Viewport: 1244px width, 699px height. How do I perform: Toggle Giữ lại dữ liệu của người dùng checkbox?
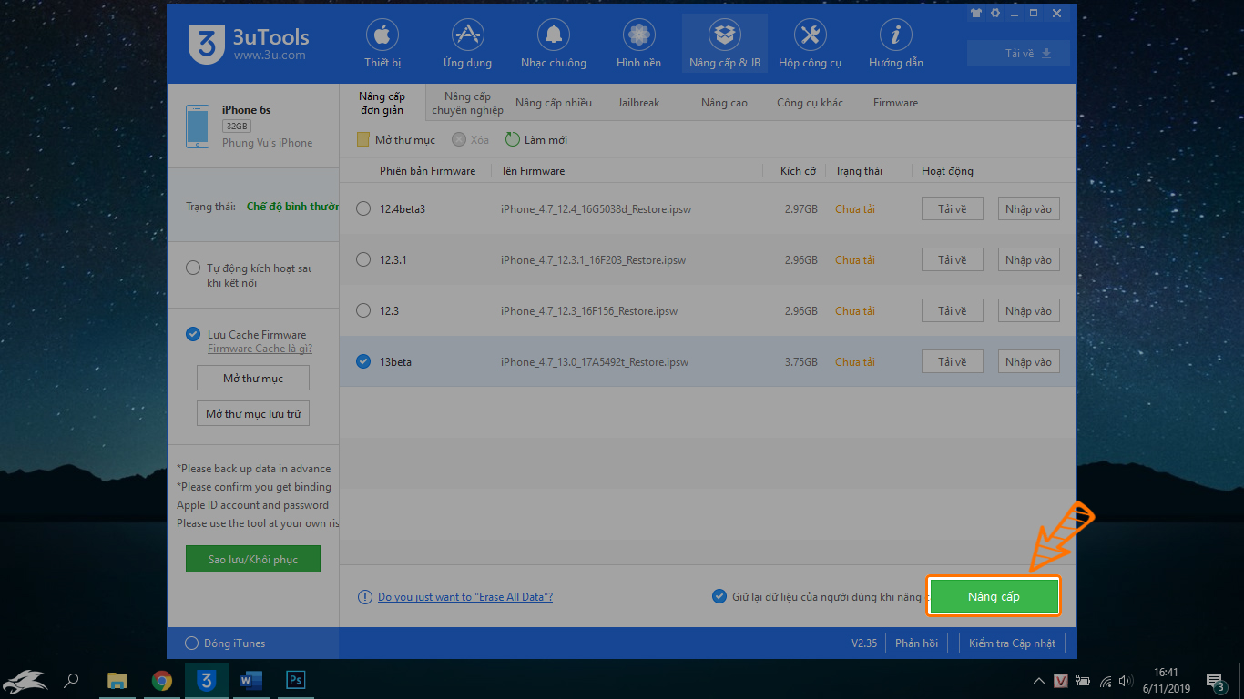pos(719,596)
